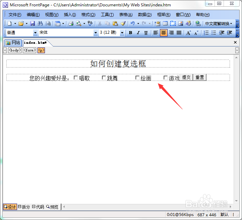Click the Undo arrow icon
The width and height of the screenshot is (242, 220).
(x=133, y=23)
